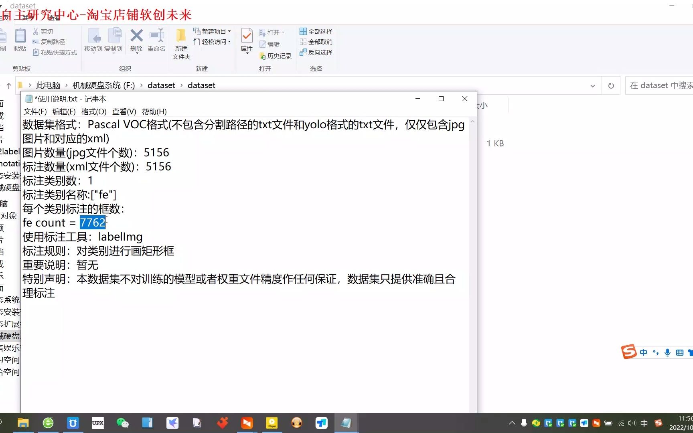Click Select none (全部取消)

coord(316,42)
